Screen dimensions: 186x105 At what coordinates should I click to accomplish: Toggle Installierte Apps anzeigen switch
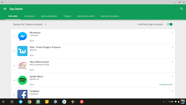click(169, 24)
